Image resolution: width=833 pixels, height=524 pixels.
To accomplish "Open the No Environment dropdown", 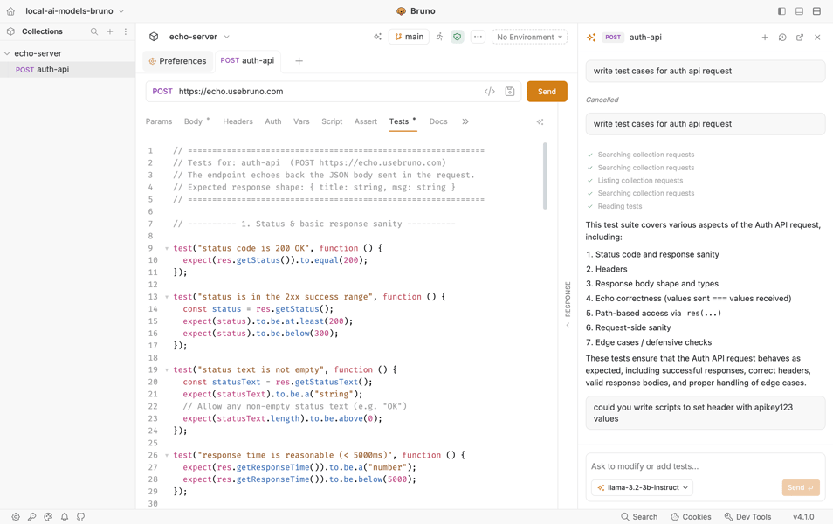I will pos(529,38).
